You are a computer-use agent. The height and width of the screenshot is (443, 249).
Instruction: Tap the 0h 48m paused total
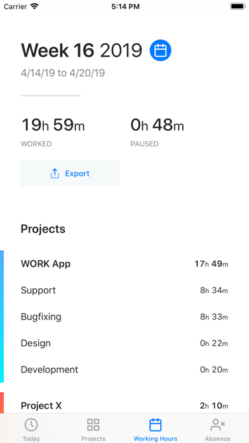(157, 125)
